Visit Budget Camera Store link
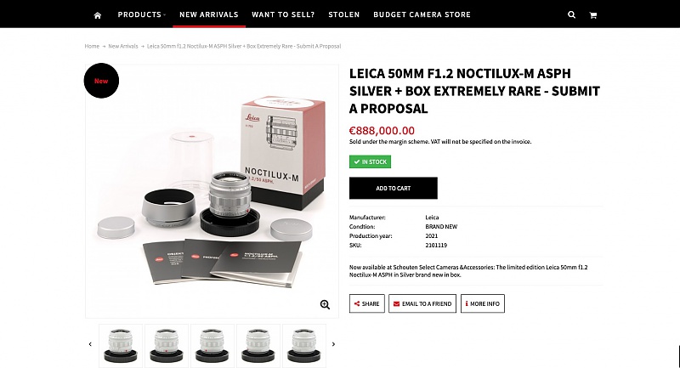Screen dimensions: 680x368 point(422,14)
